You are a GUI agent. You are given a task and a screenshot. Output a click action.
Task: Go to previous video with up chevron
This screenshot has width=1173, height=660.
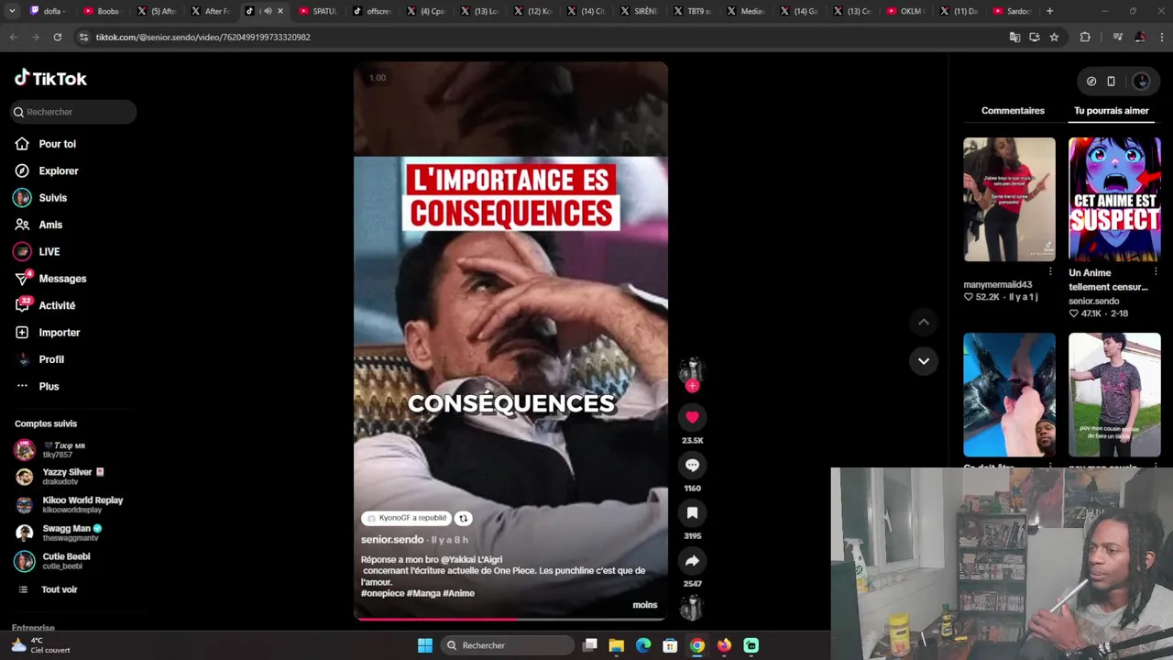pos(924,322)
